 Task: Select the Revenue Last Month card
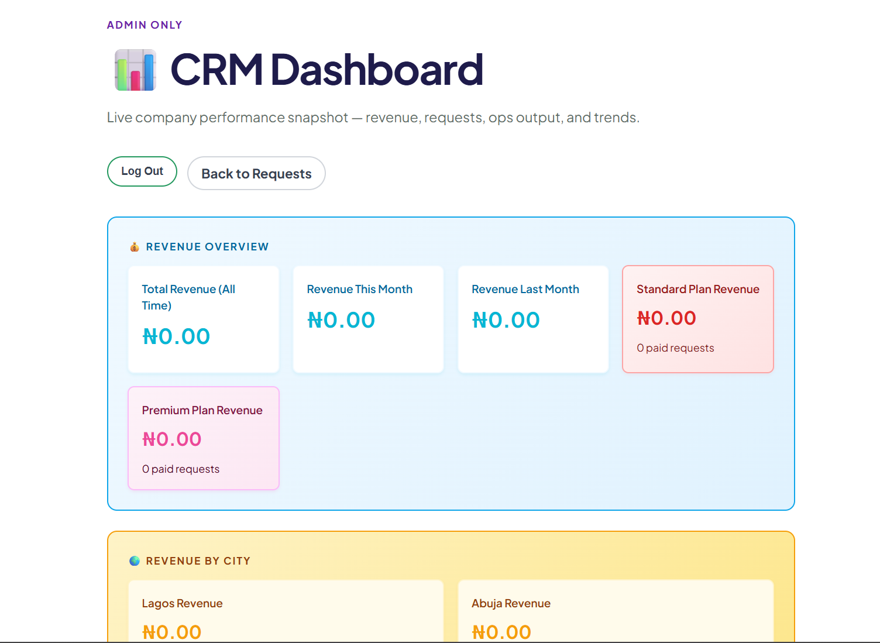click(x=532, y=319)
